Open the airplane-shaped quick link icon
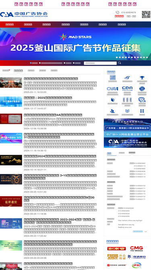This screenshot has height=270, width=151. pos(127,78)
